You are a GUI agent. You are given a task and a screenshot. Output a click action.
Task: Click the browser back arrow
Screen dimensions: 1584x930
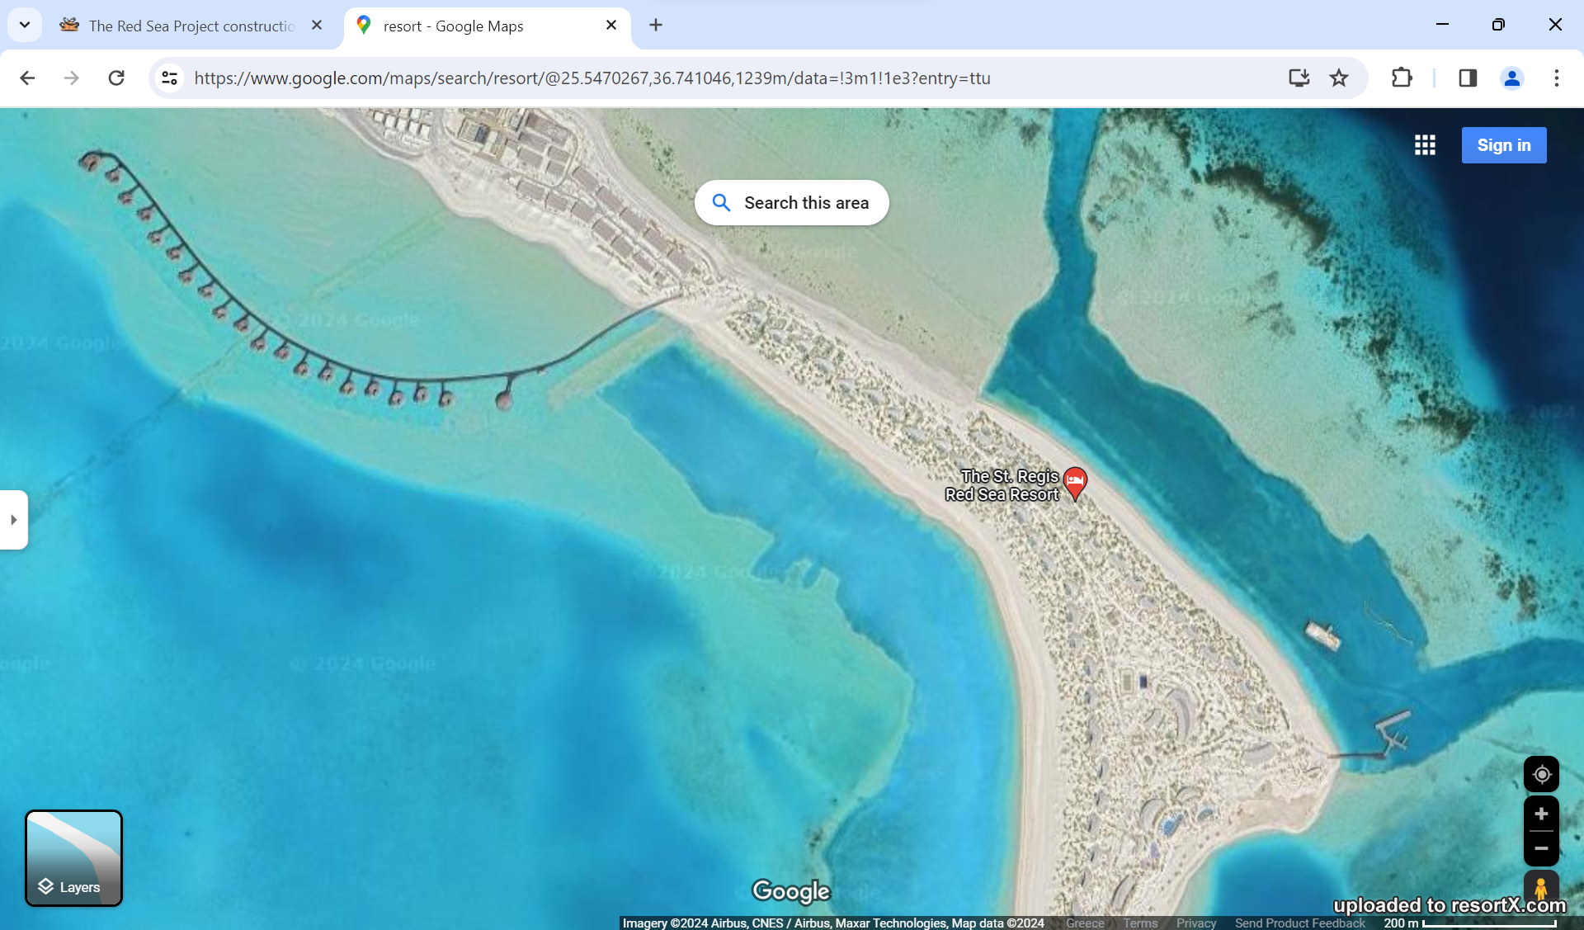tap(27, 78)
